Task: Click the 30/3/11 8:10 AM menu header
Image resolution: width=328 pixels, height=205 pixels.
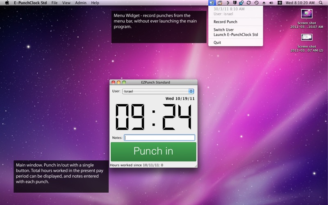Action: pyautogui.click(x=229, y=9)
